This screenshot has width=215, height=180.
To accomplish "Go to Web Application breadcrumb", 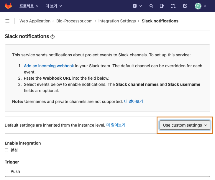I will point(35,21).
